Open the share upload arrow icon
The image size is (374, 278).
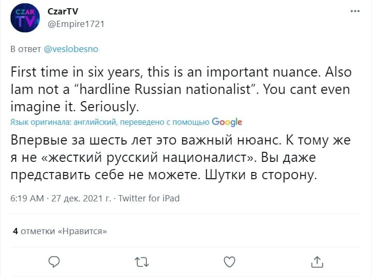tap(317, 262)
